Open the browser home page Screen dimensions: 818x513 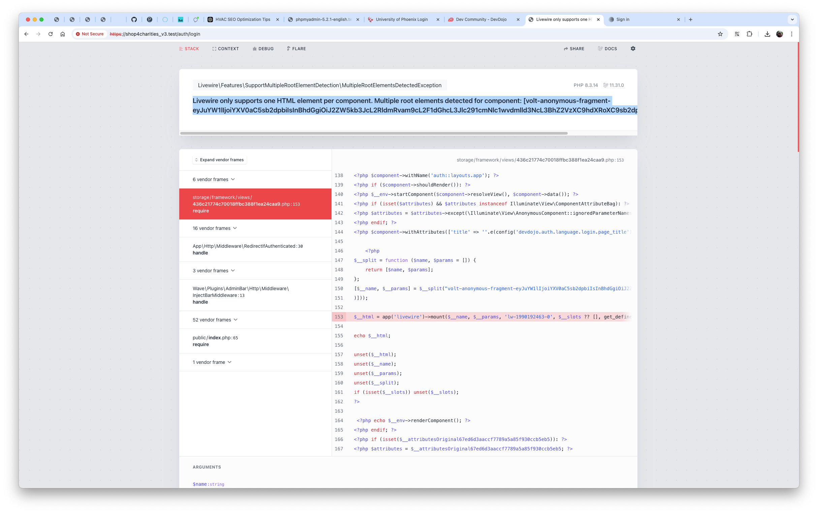(63, 34)
